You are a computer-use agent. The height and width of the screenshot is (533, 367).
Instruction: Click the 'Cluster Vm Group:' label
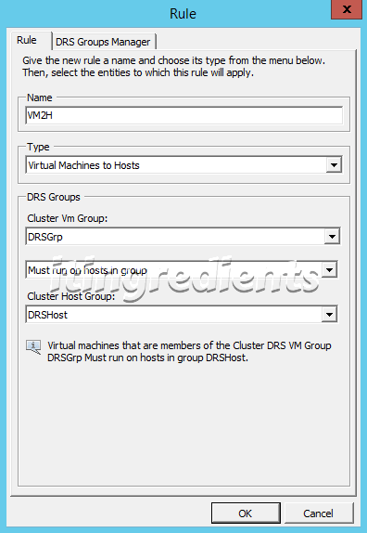(67, 218)
